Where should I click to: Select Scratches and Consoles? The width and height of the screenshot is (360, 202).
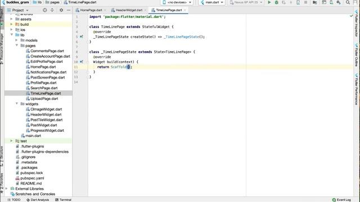[35, 194]
